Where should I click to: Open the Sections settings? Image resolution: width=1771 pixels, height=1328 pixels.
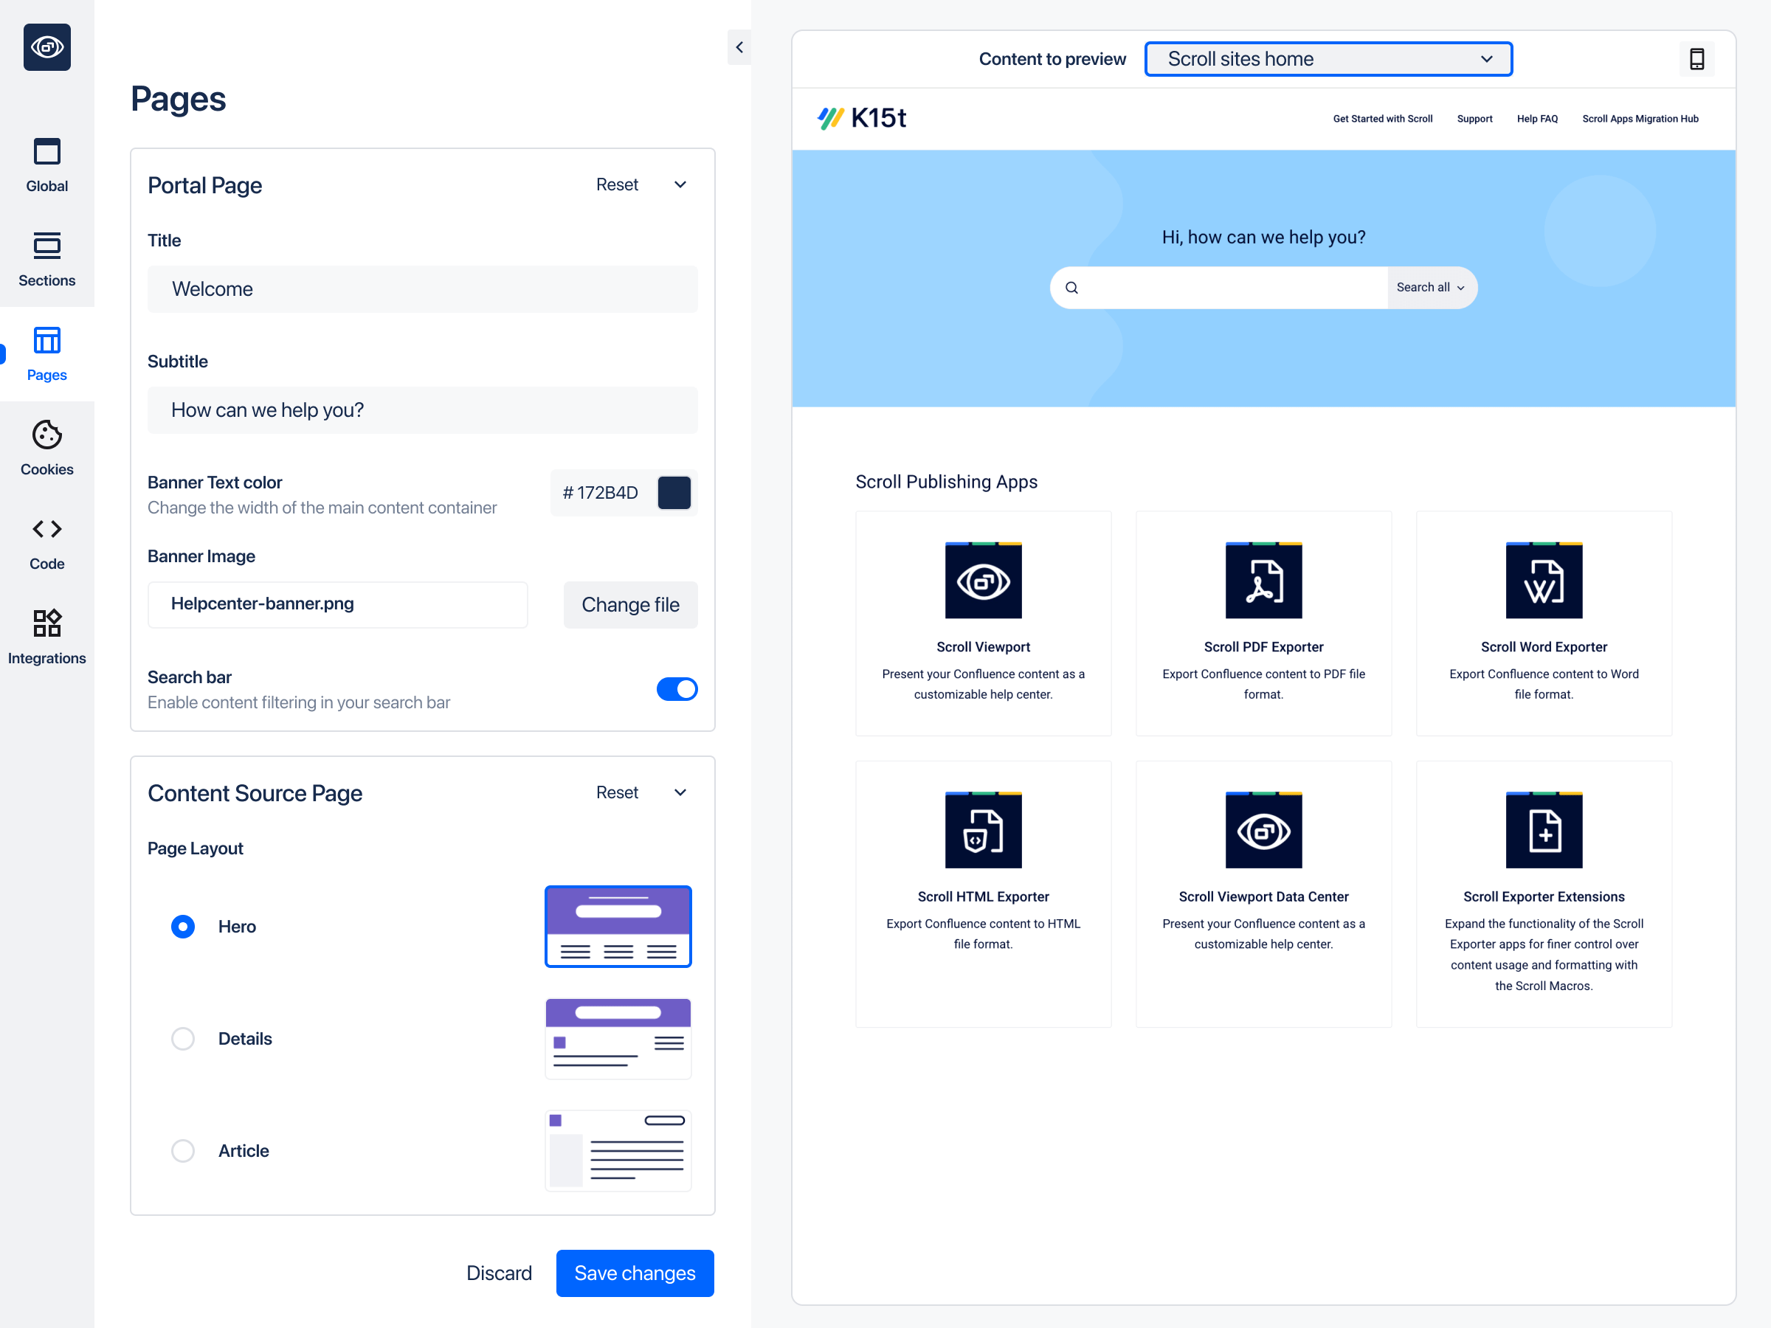click(46, 260)
